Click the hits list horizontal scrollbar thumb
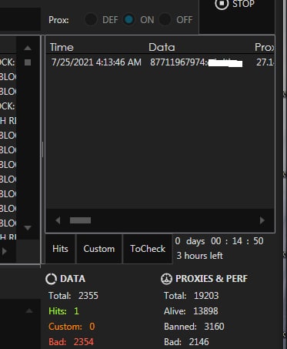The image size is (287, 349). click(x=80, y=220)
